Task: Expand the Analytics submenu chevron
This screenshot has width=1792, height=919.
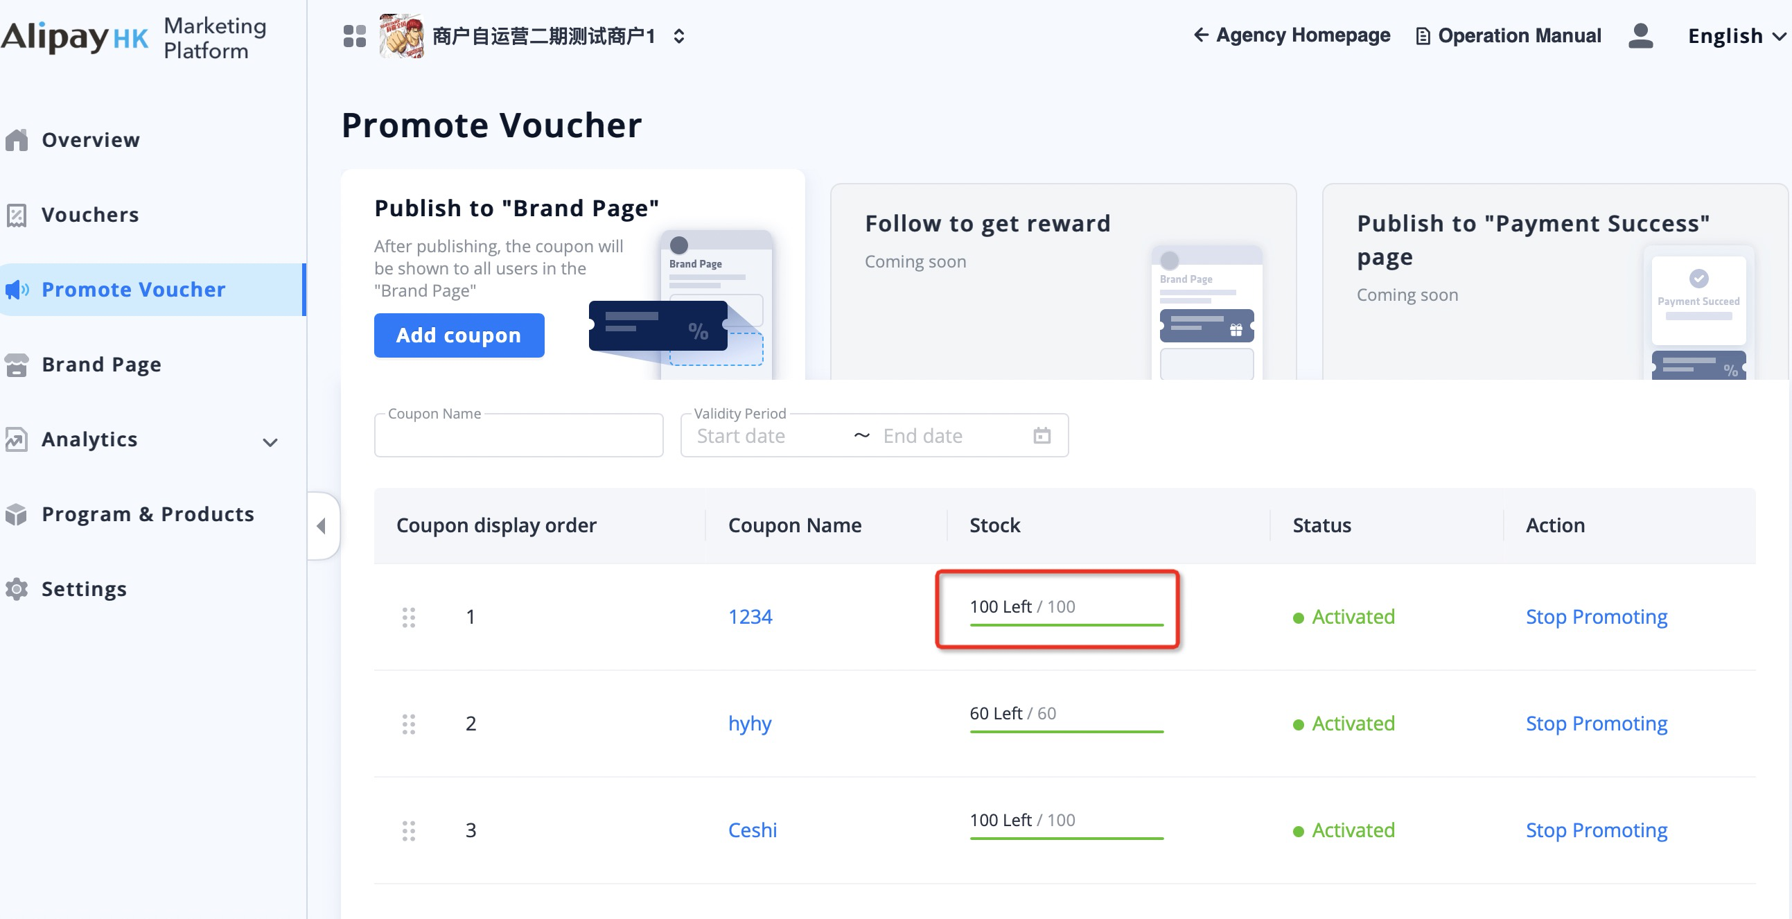Action: point(270,442)
